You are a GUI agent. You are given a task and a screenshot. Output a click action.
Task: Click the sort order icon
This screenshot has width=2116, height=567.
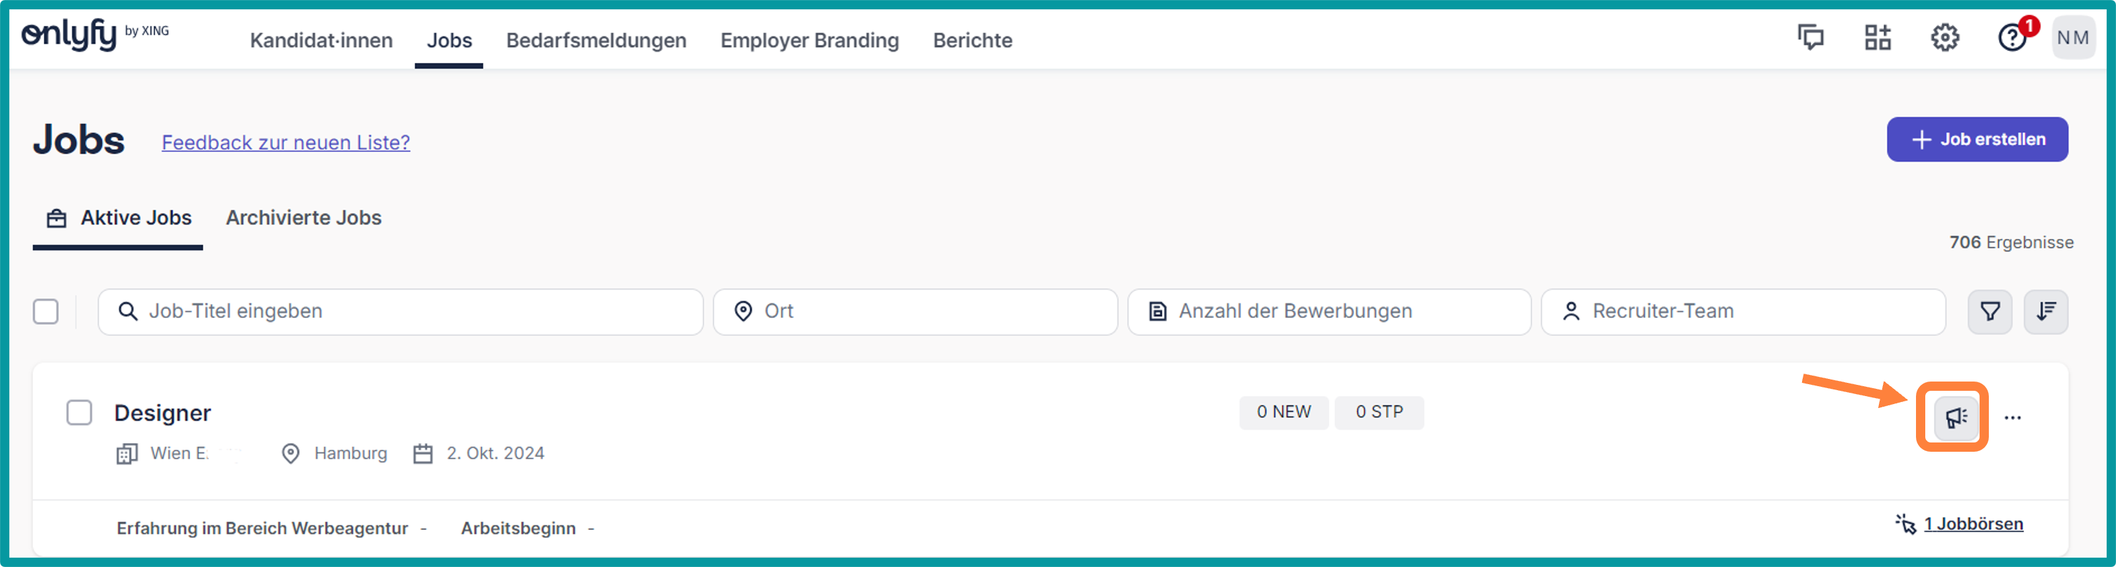2045,311
